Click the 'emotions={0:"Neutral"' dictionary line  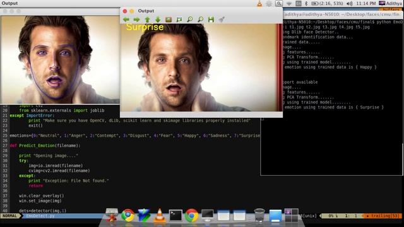click(134, 136)
